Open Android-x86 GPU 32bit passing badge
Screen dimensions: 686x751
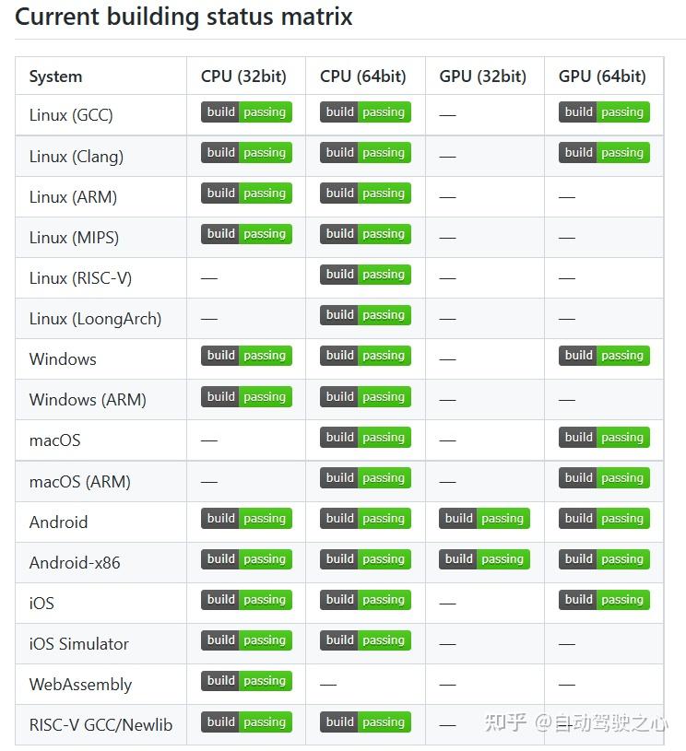[484, 559]
